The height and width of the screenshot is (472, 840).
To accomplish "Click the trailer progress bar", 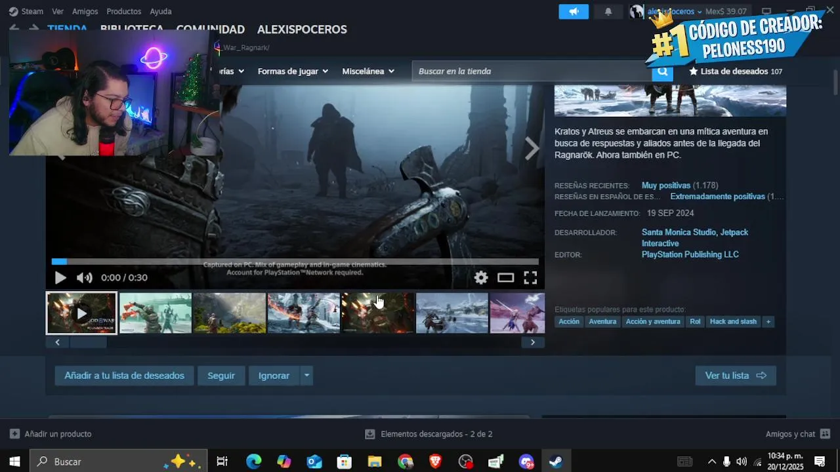I will click(x=295, y=262).
